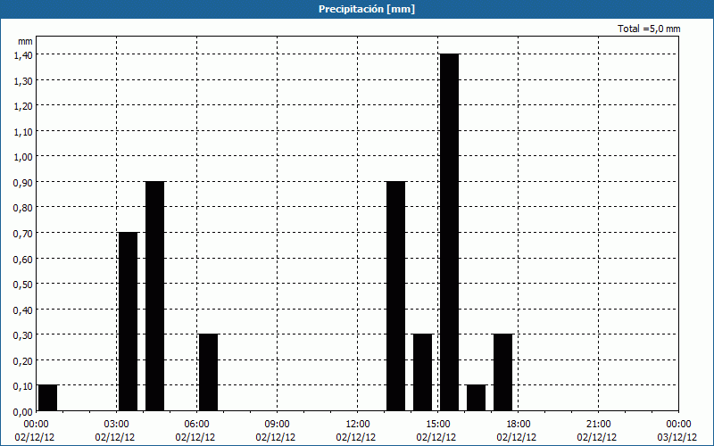This screenshot has width=714, height=446.
Task: Click the 06:00 time axis label
Action: click(x=196, y=425)
